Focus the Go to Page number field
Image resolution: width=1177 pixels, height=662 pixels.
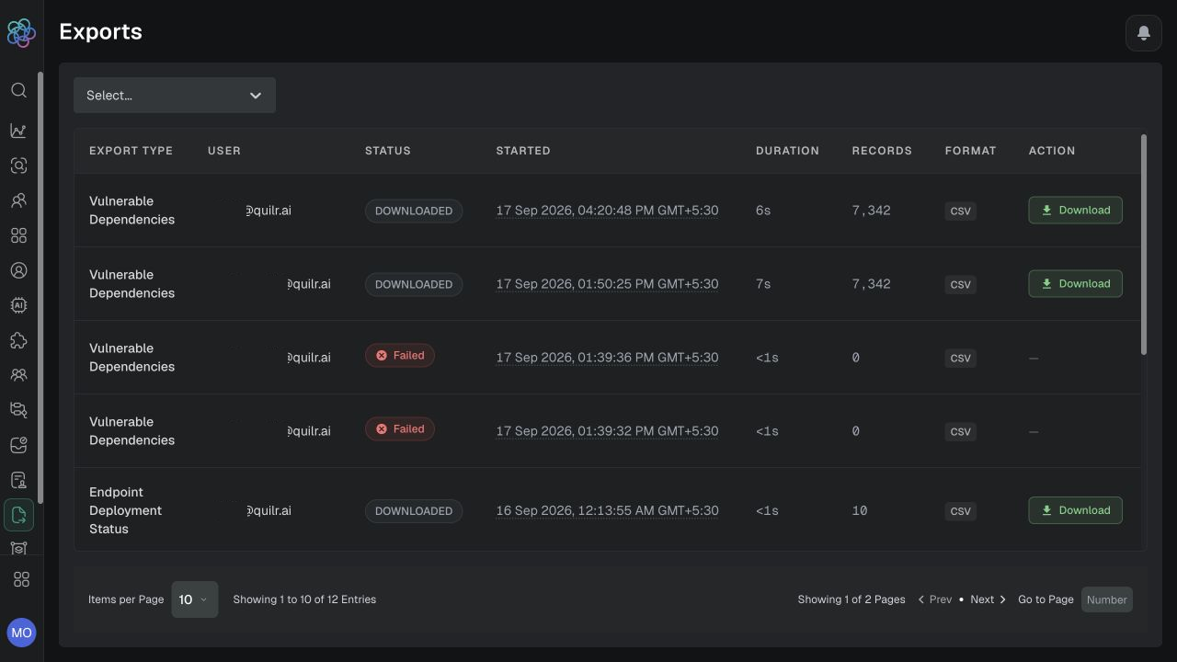pyautogui.click(x=1107, y=599)
